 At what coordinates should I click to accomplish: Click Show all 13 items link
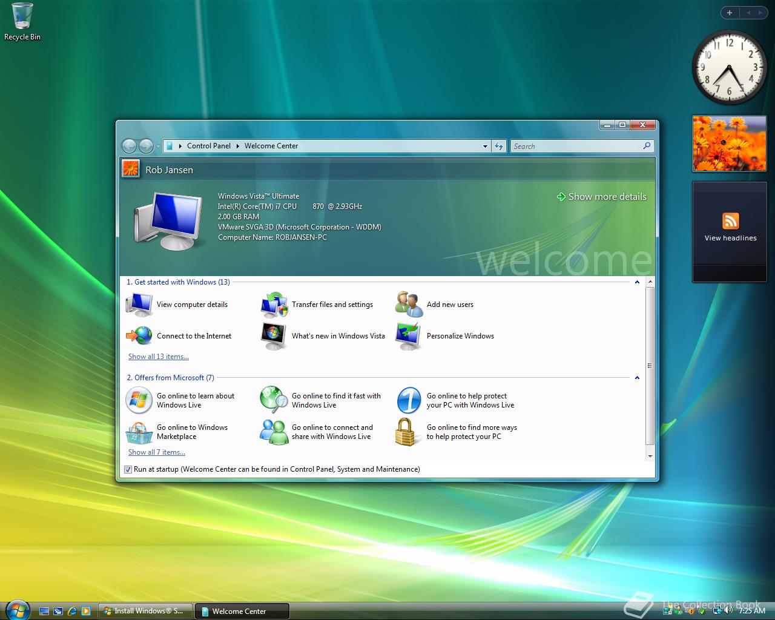159,357
